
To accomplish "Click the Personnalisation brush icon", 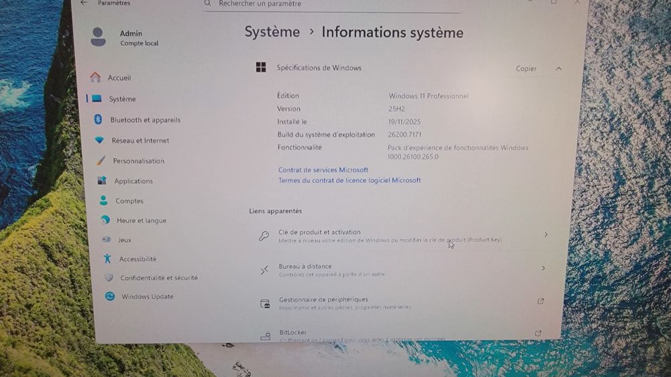I will 101,161.
